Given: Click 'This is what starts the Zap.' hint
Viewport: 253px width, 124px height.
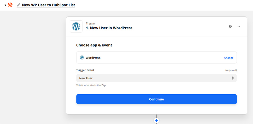Looking at the screenshot, I should click(91, 85).
